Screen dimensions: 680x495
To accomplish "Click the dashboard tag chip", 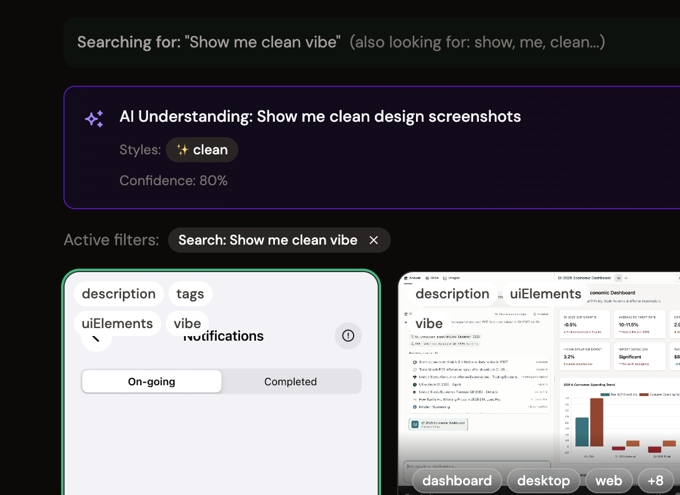I will tap(457, 481).
